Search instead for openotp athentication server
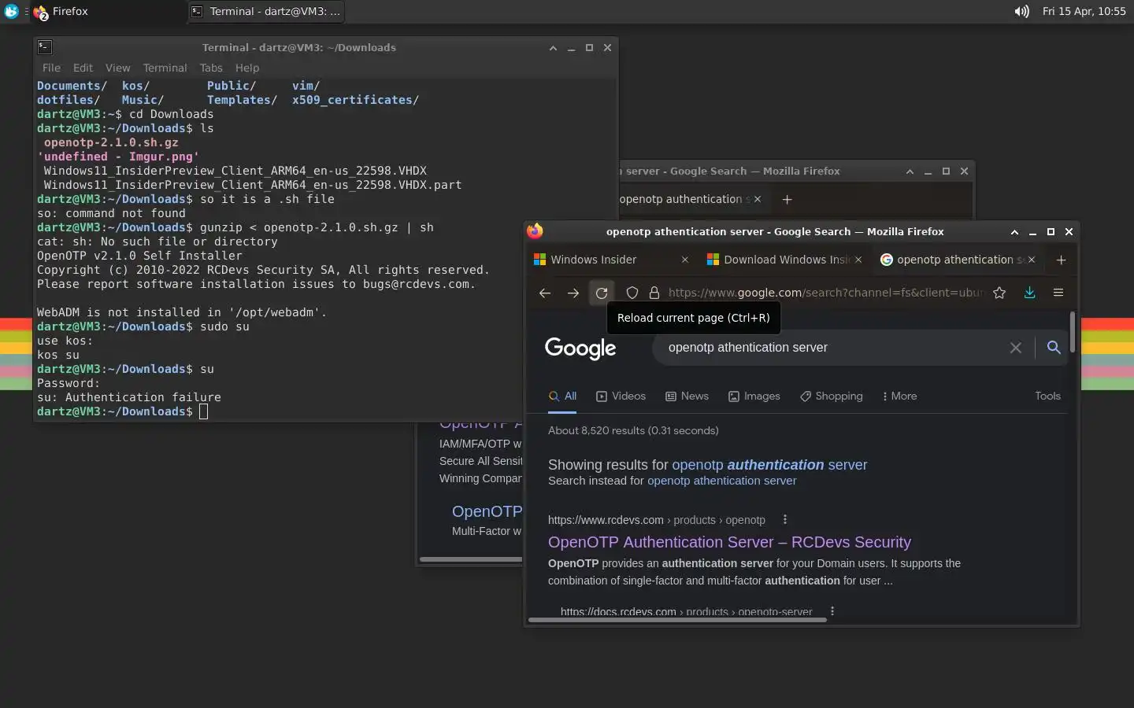1134x708 pixels. pos(721,481)
